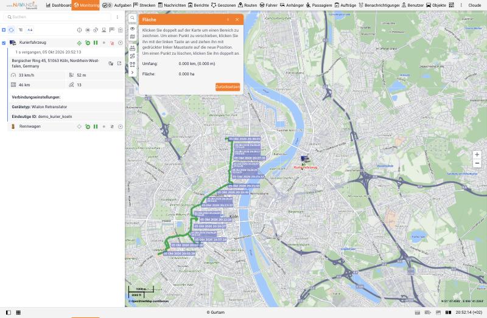487x318 pixels.
Task: Click the A-Z sort order button
Action: 30,30
